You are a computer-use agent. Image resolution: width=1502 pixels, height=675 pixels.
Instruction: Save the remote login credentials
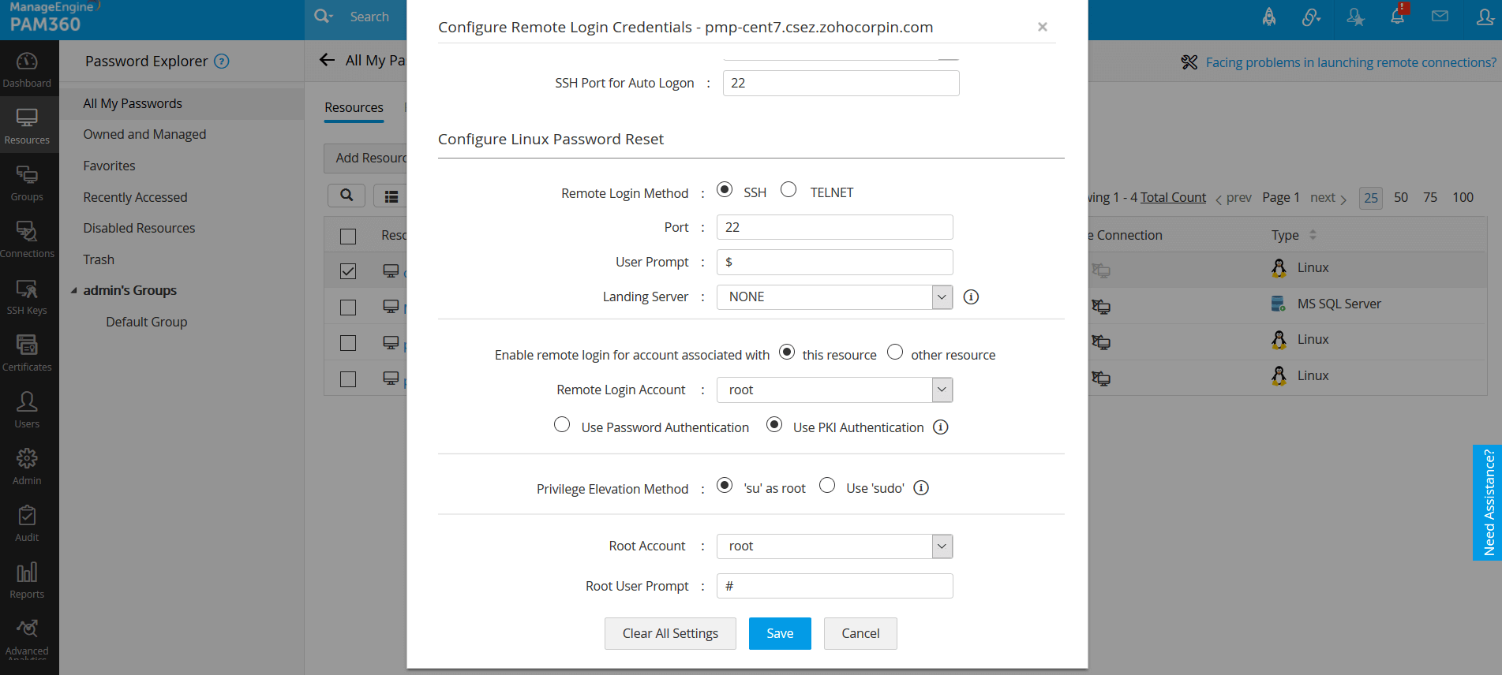(779, 634)
